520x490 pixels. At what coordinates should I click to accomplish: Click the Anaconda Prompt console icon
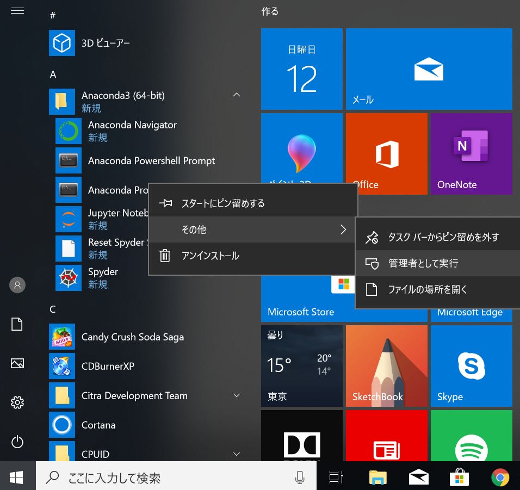tap(69, 190)
